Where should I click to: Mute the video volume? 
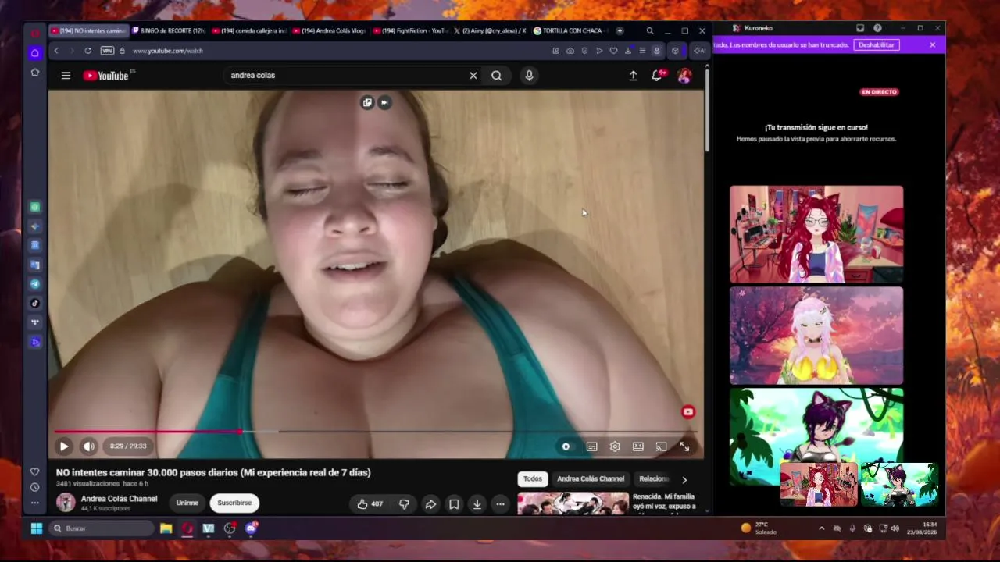(x=88, y=446)
